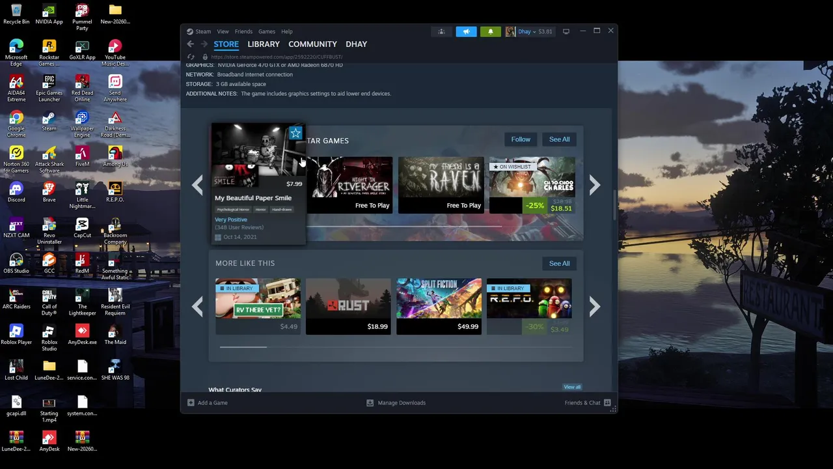Show next More Like This games

pyautogui.click(x=594, y=306)
